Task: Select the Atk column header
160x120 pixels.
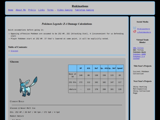Action: (89, 68)
